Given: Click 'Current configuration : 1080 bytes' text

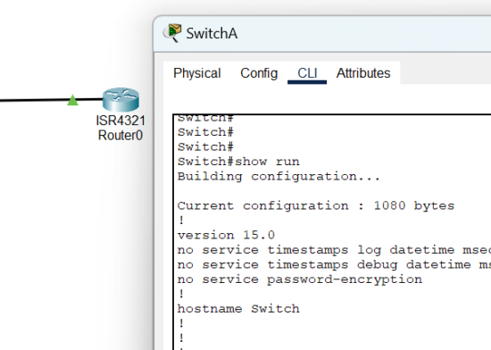Looking at the screenshot, I should click(316, 205).
